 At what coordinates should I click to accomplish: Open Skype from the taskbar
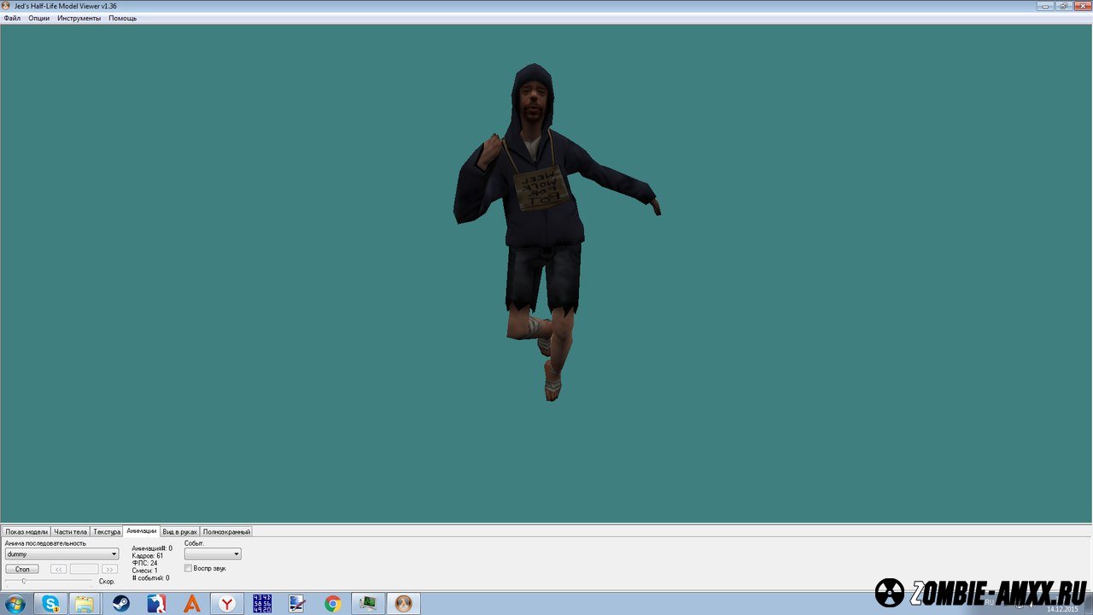tap(50, 604)
